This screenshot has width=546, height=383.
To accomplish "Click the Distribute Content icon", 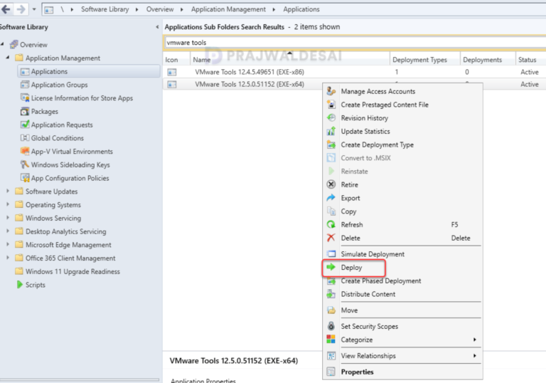I will (x=331, y=294).
